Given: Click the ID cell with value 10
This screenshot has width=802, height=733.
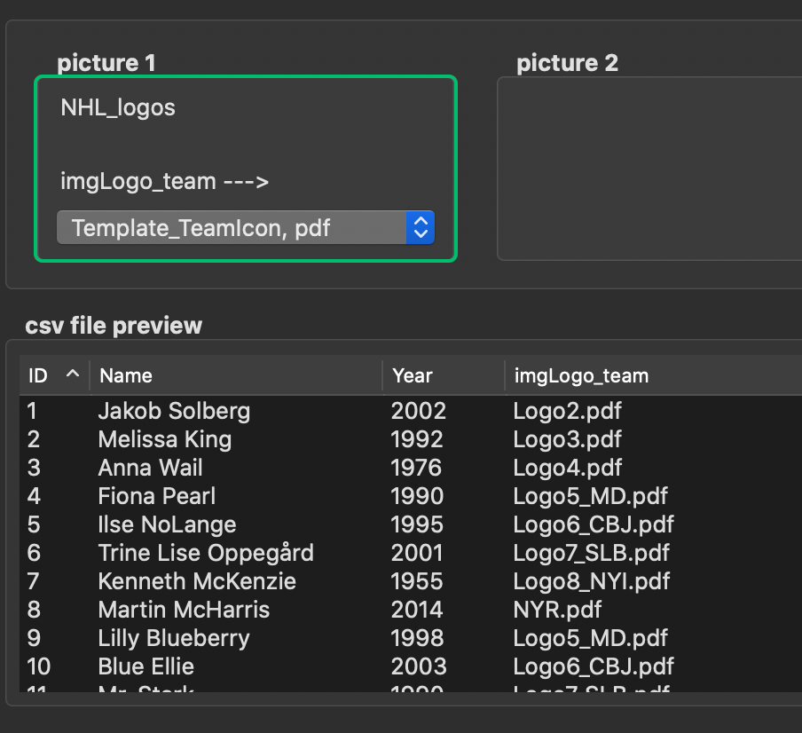Looking at the screenshot, I should click(x=38, y=666).
